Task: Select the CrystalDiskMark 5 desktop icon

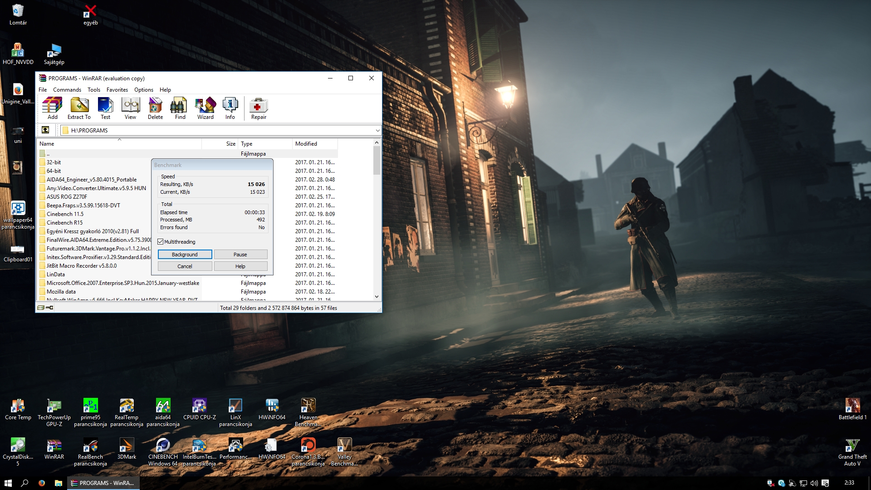Action: coord(18,452)
